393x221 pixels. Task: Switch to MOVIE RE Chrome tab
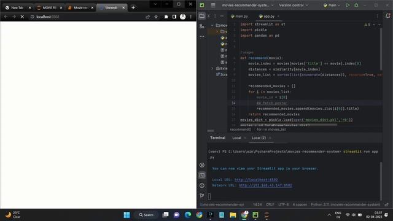point(49,8)
